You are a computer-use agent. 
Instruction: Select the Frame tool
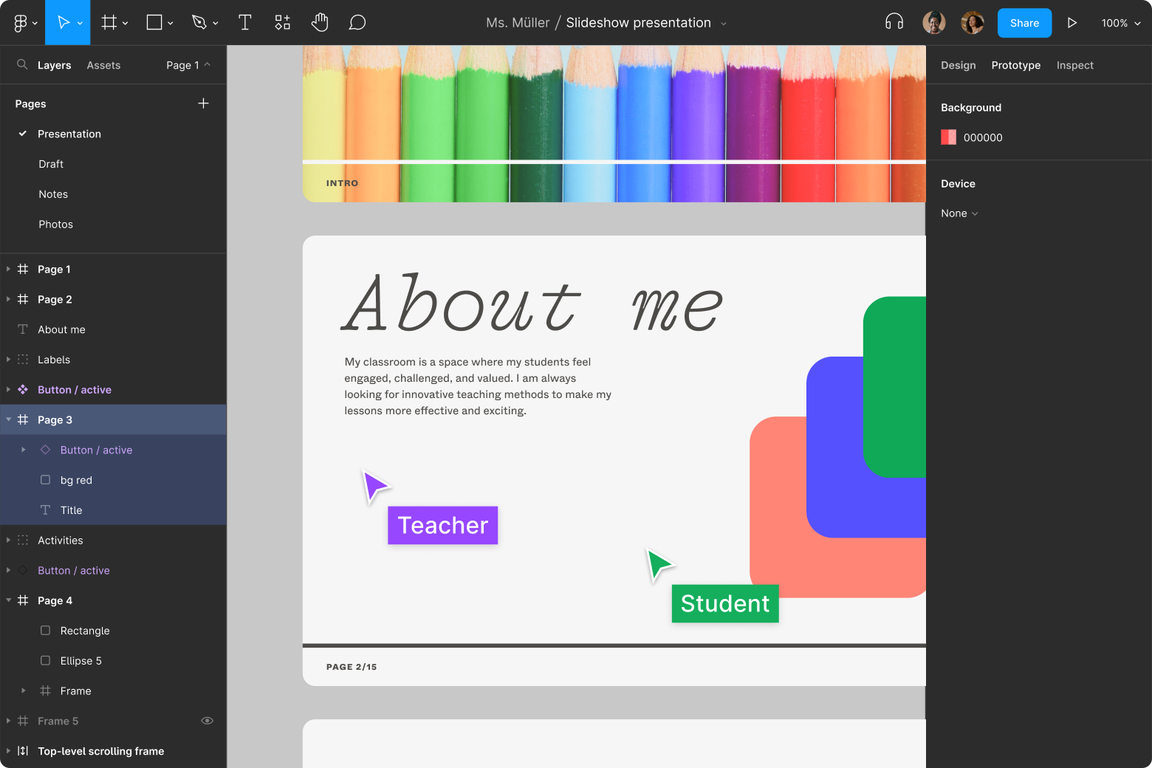point(109,22)
